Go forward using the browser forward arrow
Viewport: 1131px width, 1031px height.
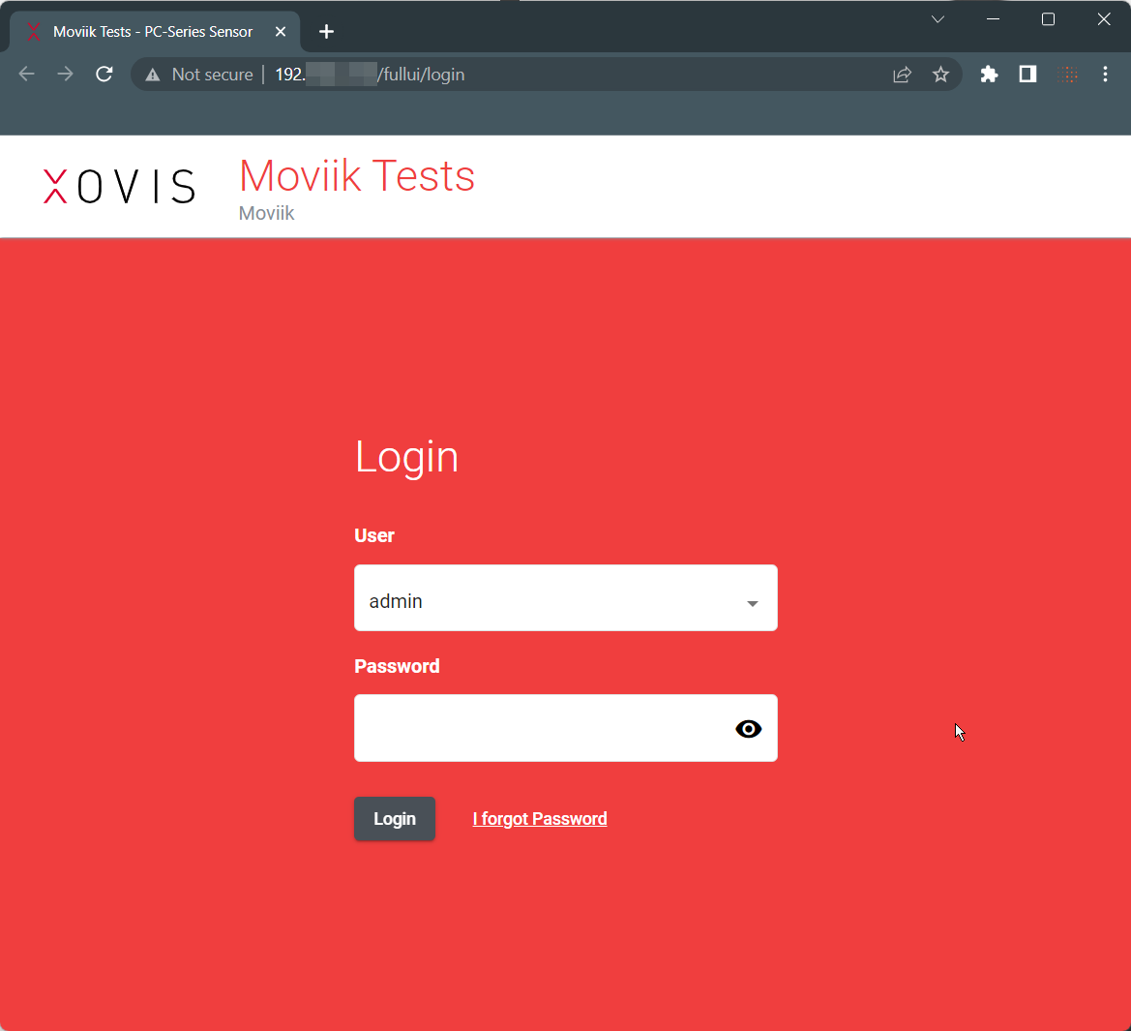pyautogui.click(x=65, y=75)
